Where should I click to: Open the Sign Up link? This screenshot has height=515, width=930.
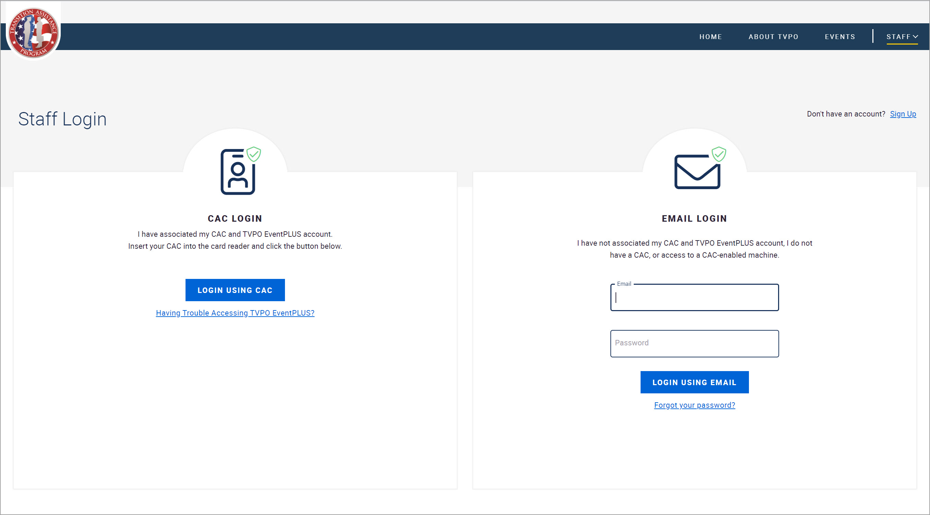pos(903,114)
